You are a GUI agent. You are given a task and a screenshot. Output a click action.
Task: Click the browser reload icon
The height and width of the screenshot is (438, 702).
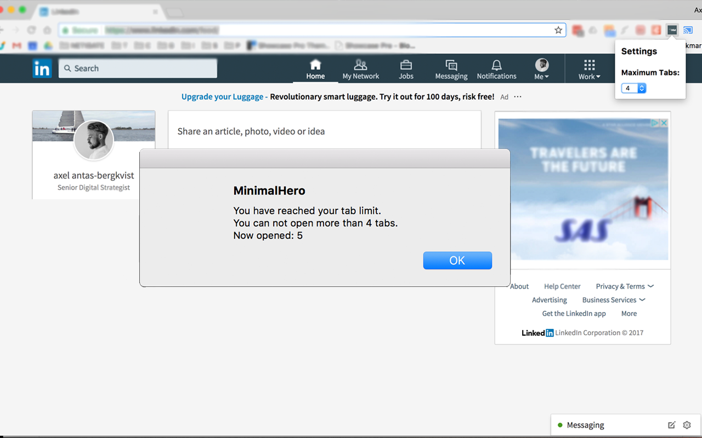click(x=32, y=30)
